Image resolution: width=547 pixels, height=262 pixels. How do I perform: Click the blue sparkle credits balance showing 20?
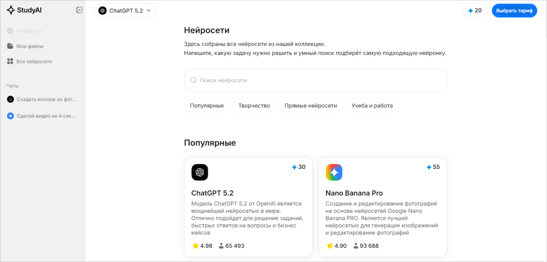(474, 10)
